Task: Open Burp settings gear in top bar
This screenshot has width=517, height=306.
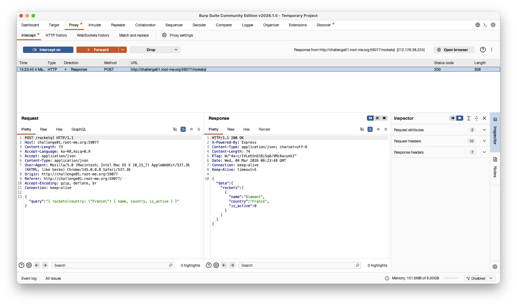Action: click(x=493, y=25)
